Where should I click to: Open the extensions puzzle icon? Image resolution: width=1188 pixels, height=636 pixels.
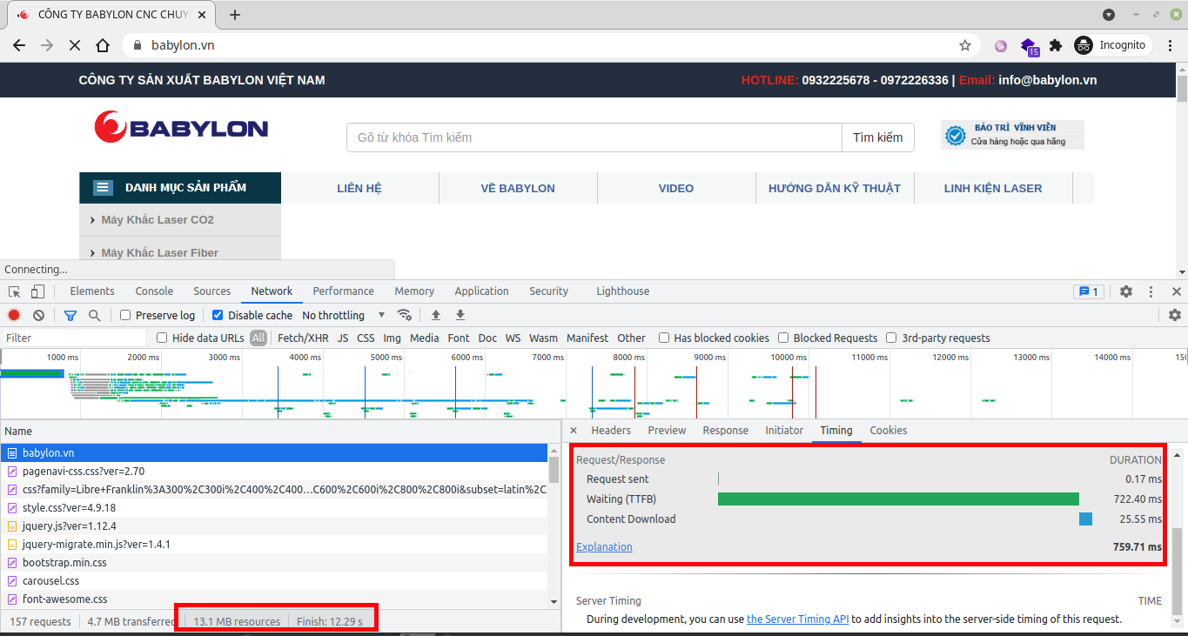coord(1056,45)
